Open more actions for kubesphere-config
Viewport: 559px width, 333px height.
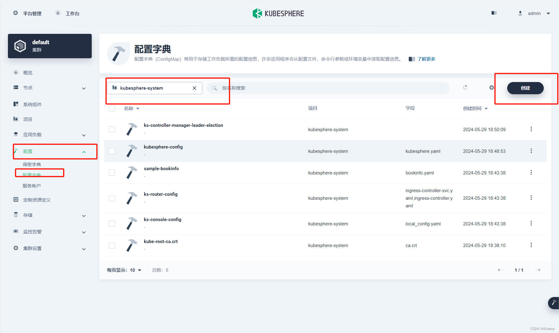(x=531, y=151)
